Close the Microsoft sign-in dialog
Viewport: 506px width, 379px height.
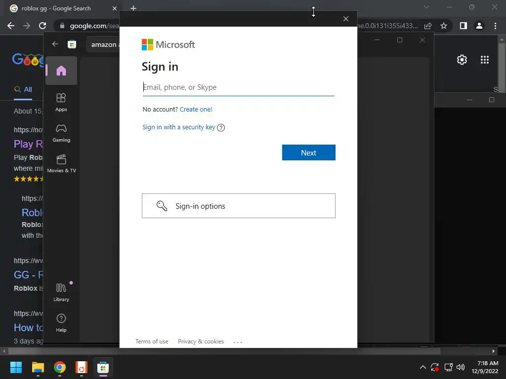coord(345,19)
